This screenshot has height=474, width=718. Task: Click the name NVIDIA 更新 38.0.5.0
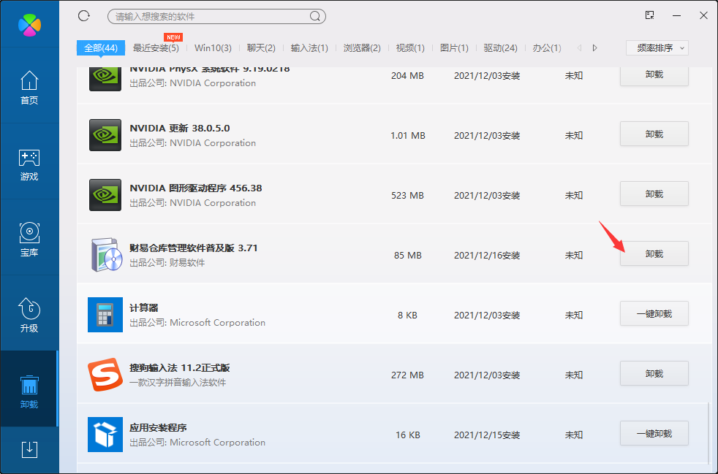tap(180, 128)
